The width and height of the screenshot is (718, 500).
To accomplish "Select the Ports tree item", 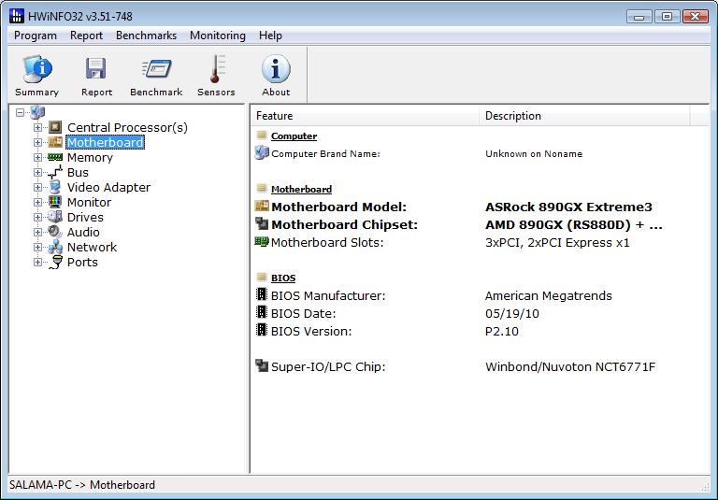I will pos(82,262).
